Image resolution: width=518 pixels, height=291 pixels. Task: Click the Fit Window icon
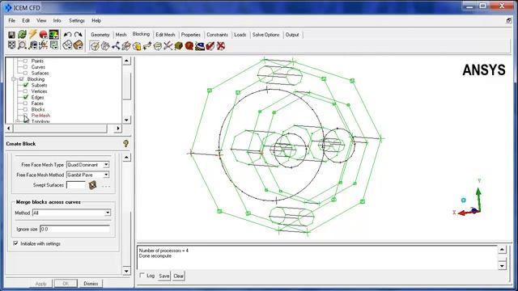(11, 45)
